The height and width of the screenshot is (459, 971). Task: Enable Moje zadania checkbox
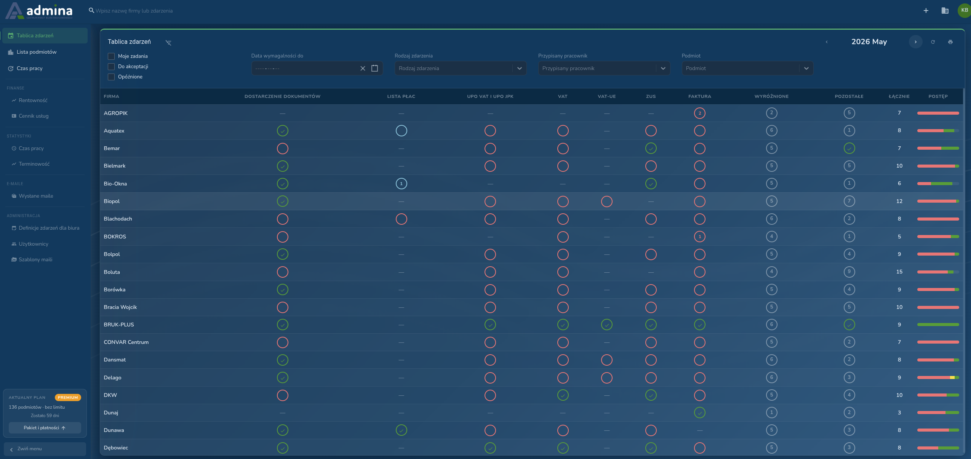pos(111,56)
